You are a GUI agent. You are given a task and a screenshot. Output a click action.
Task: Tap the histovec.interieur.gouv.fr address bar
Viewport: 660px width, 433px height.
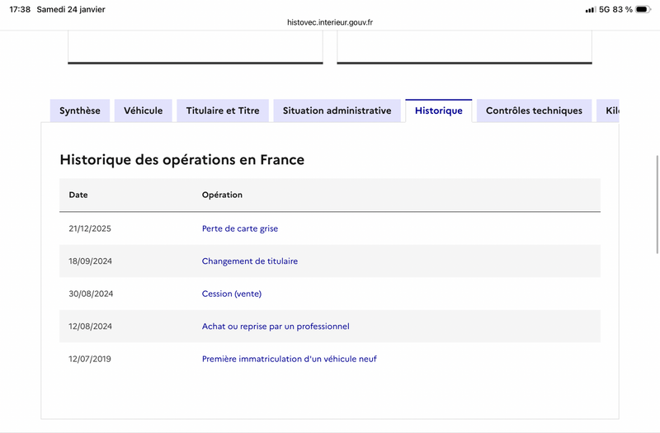329,23
